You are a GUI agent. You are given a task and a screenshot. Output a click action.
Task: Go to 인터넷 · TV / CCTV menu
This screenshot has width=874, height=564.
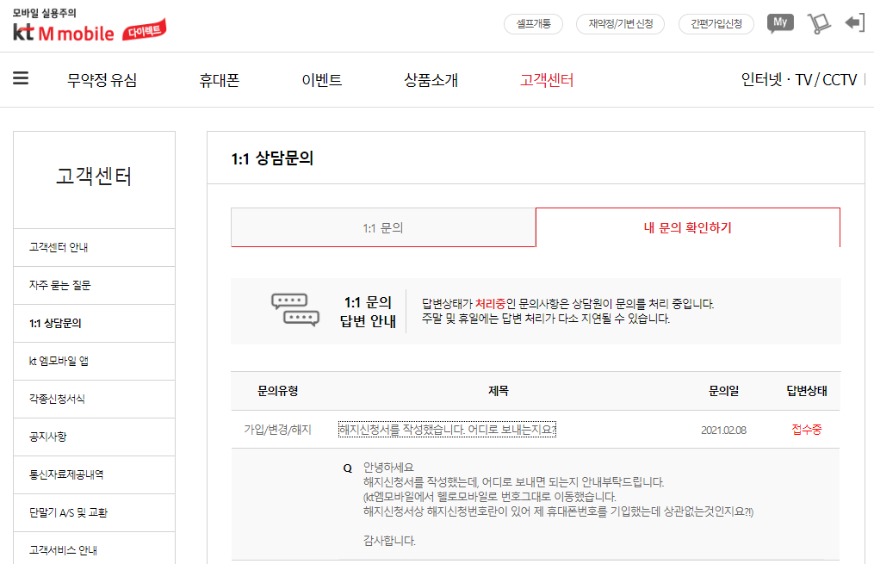tap(799, 80)
